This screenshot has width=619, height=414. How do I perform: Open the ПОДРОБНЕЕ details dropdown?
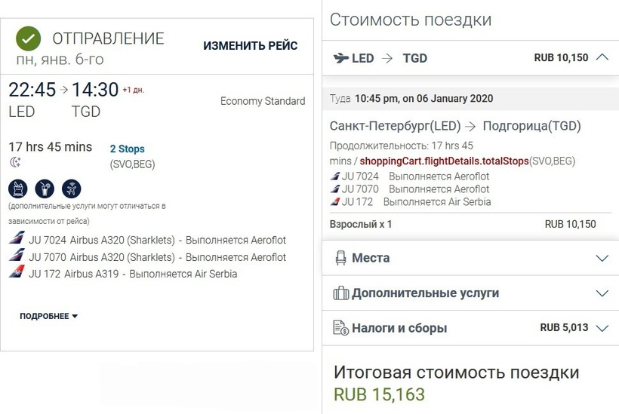click(49, 316)
